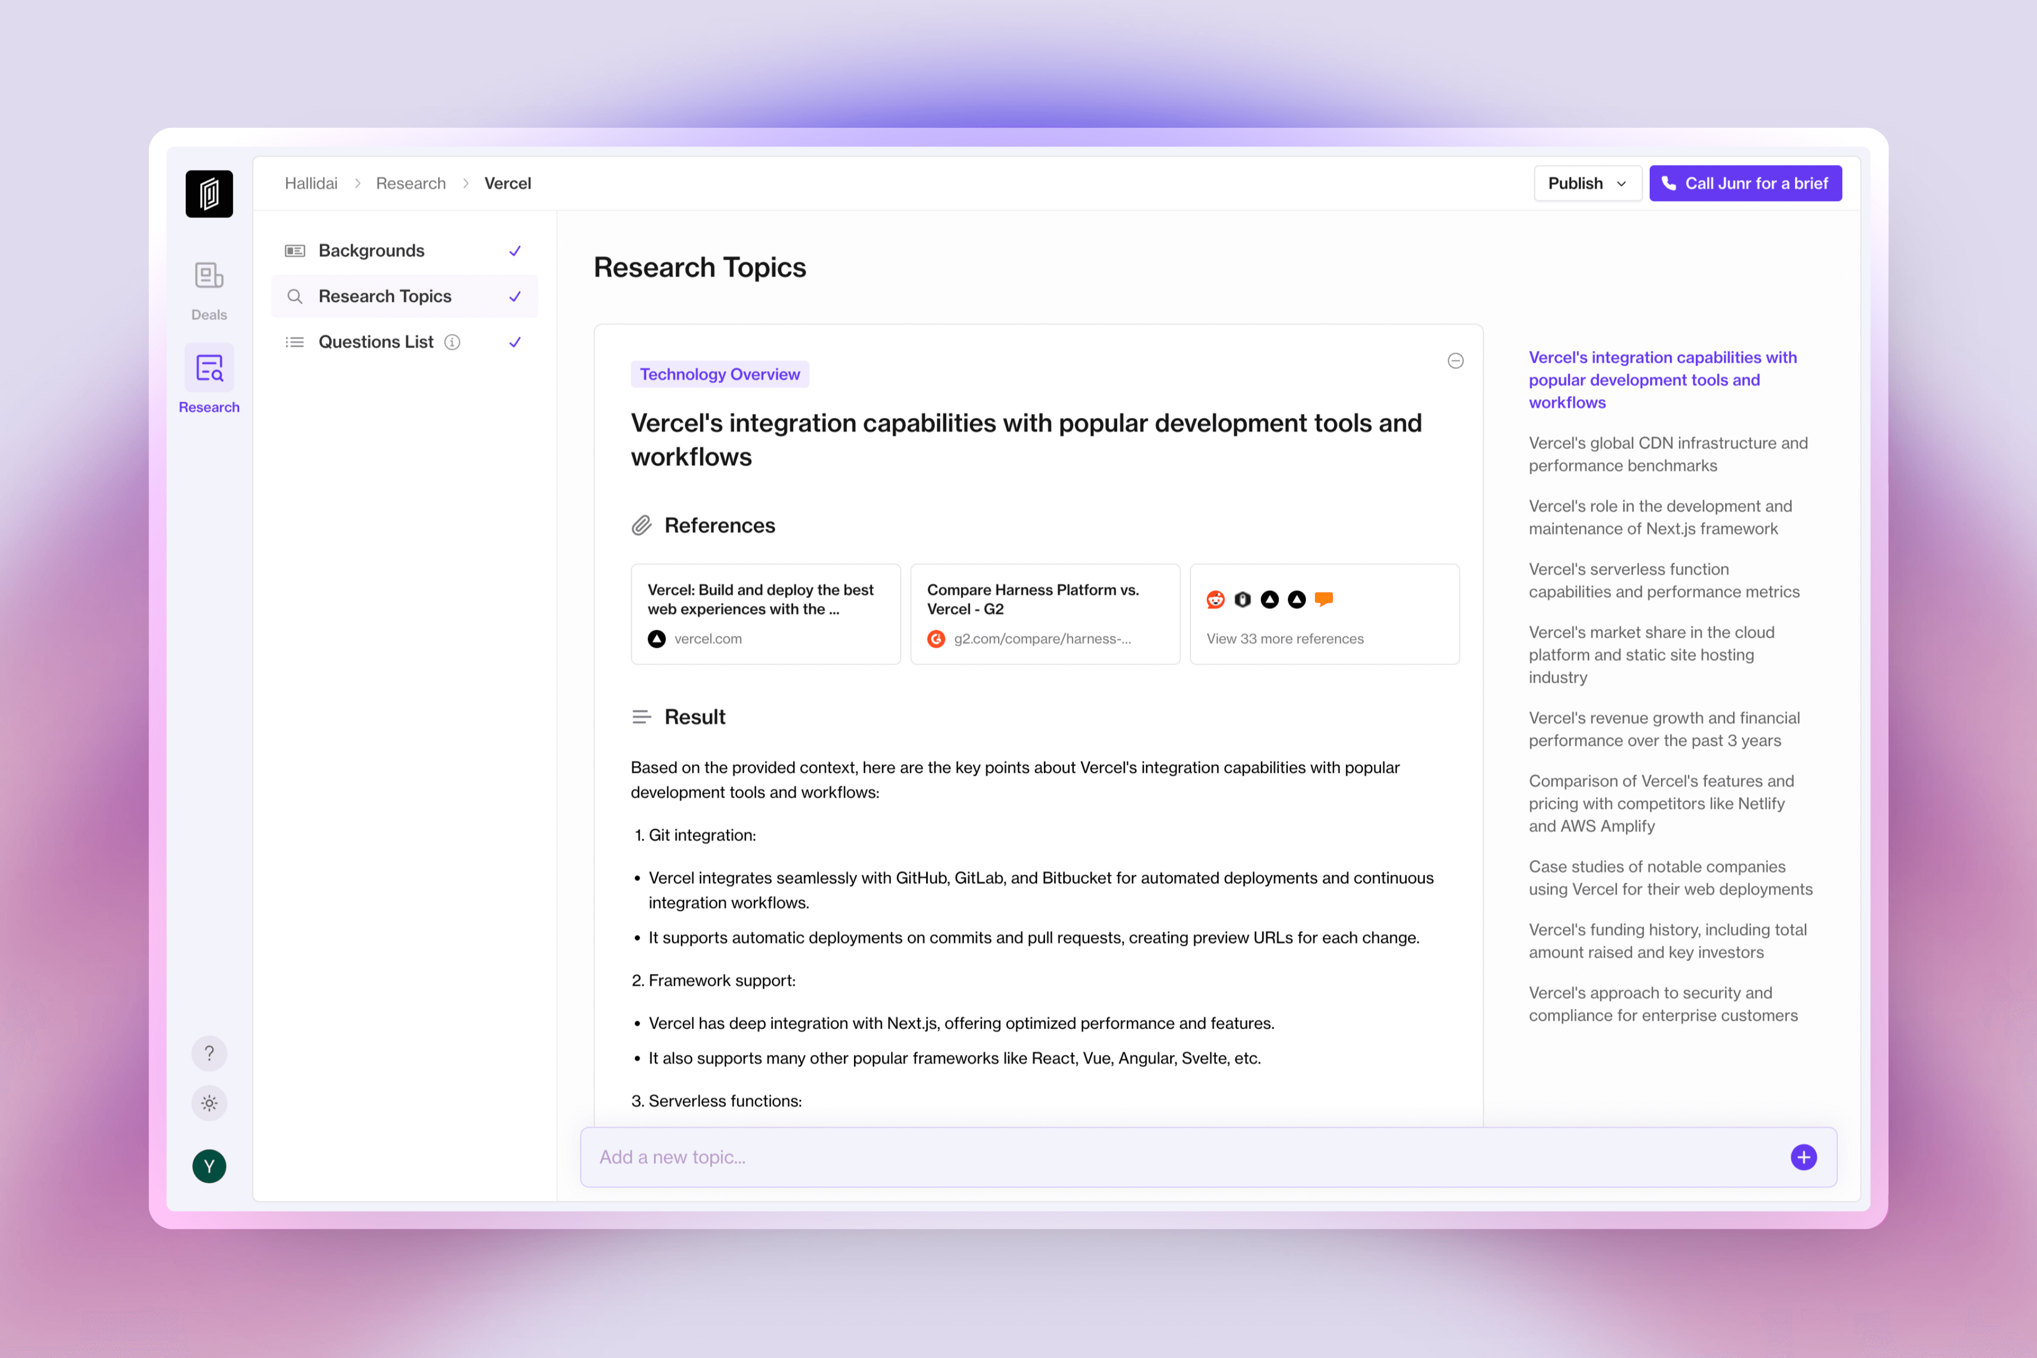Click the Result section heading

click(x=694, y=717)
